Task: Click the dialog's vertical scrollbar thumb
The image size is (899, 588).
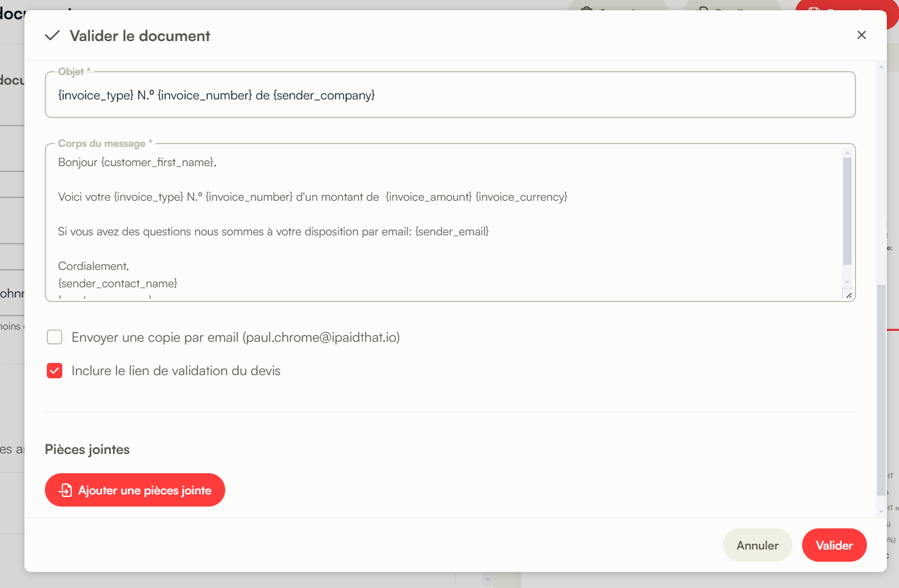Action: (881, 390)
